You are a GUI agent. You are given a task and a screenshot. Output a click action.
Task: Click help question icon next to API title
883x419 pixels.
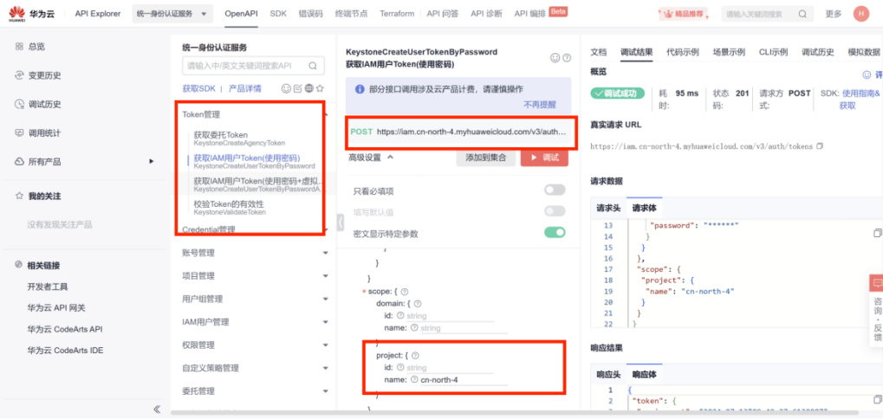pyautogui.click(x=567, y=58)
